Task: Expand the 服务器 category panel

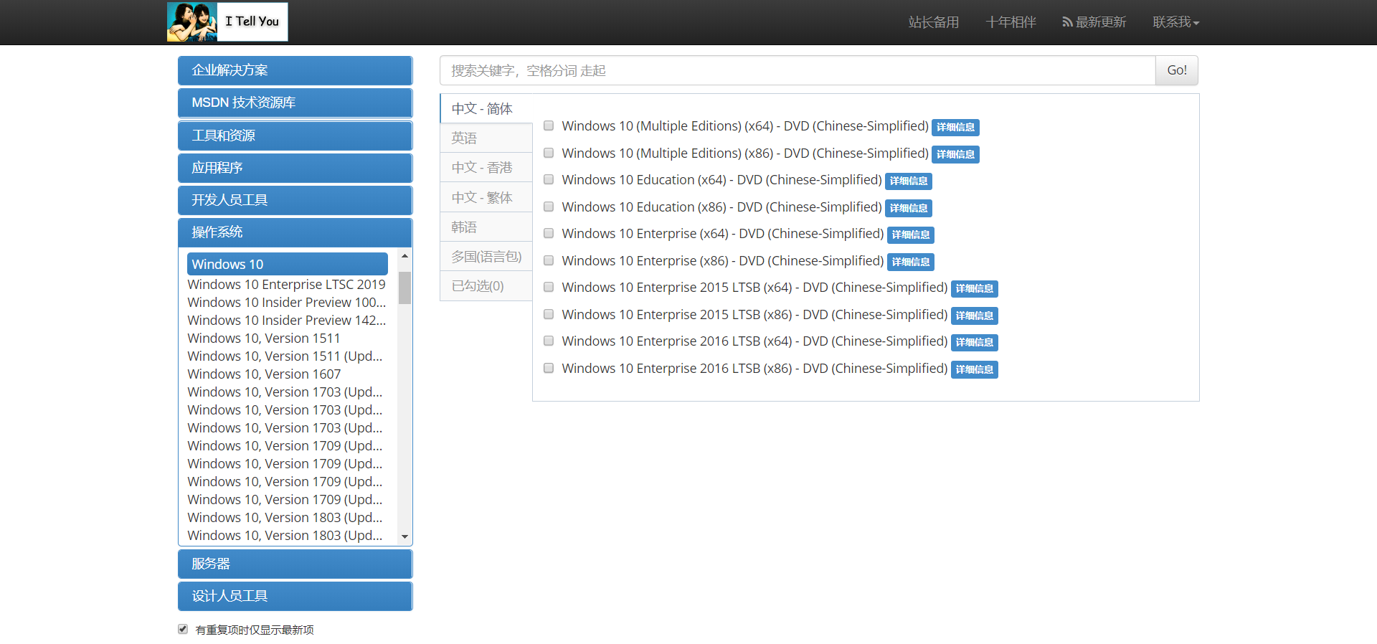Action: pyautogui.click(x=295, y=564)
